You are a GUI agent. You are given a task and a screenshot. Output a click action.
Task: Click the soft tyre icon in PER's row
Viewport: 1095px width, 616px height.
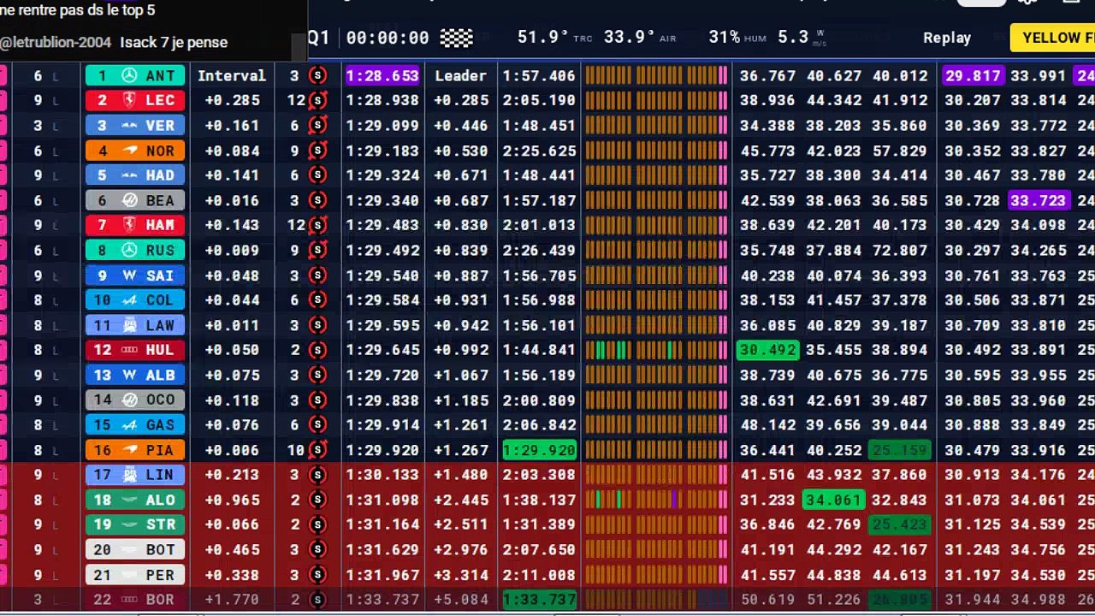coord(318,576)
